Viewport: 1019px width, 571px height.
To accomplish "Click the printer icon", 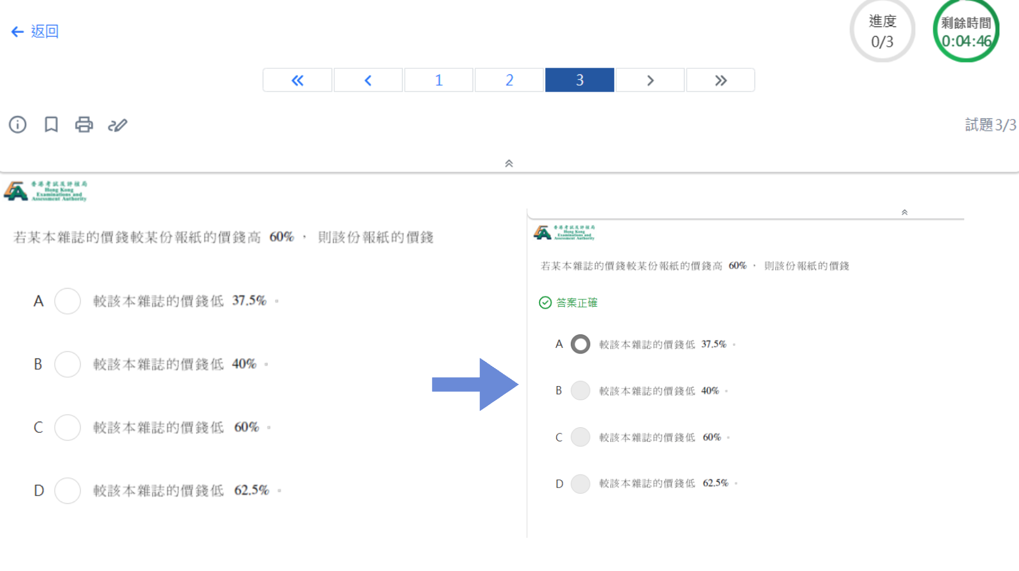I will click(84, 125).
